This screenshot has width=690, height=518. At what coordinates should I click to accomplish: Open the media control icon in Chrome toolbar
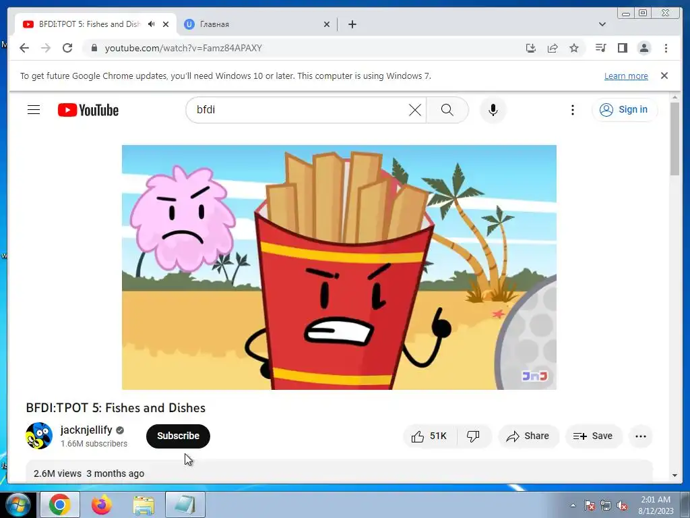click(x=600, y=48)
